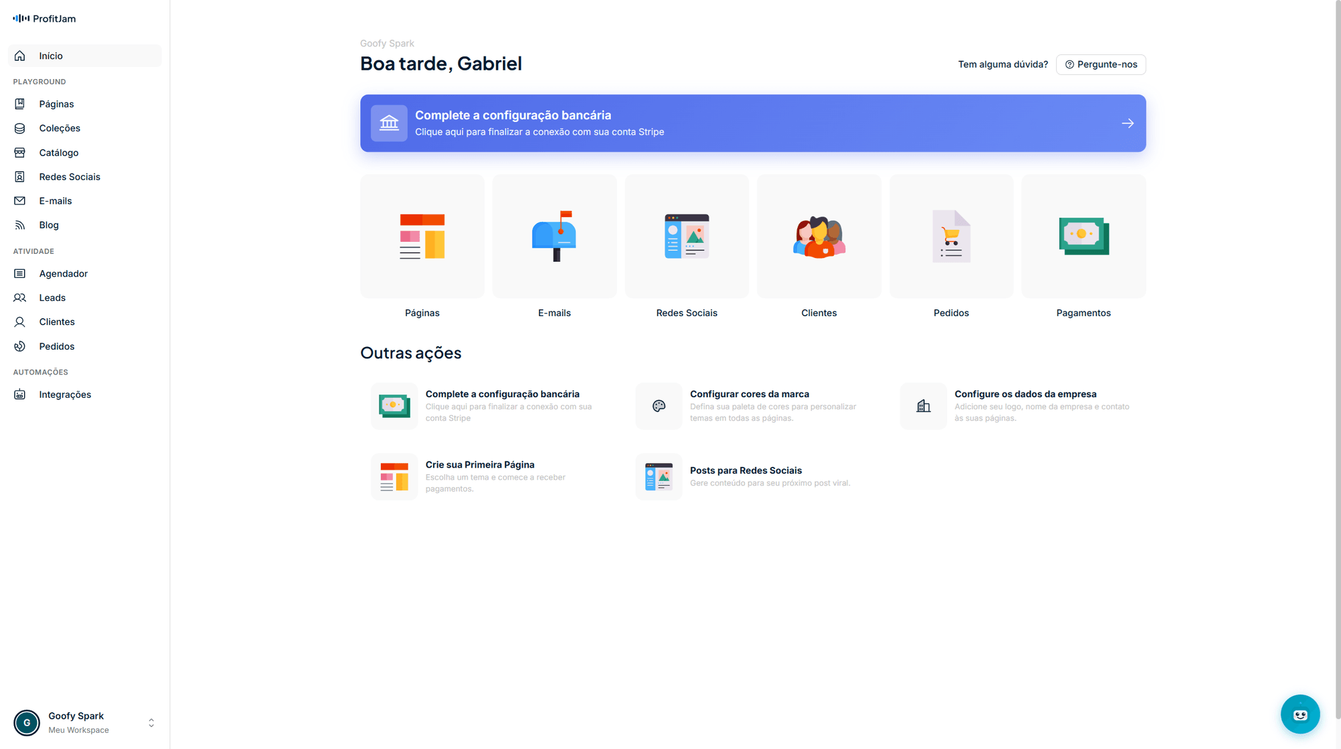Click the Goofy Spark workspace avatar
Viewport: 1341px width, 749px height.
[x=27, y=723]
